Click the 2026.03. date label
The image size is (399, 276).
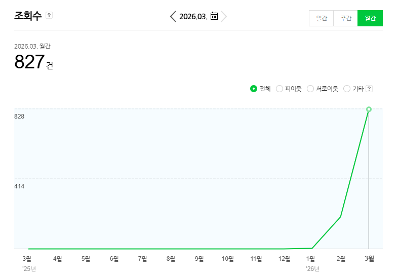[193, 17]
